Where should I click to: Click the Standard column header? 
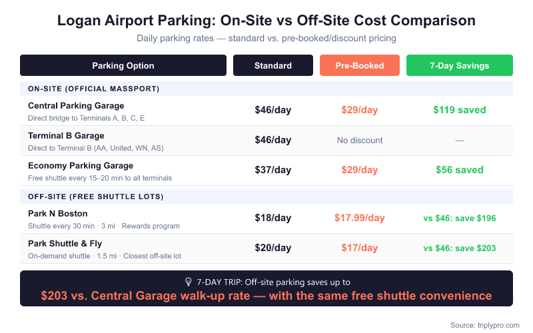[x=273, y=65]
